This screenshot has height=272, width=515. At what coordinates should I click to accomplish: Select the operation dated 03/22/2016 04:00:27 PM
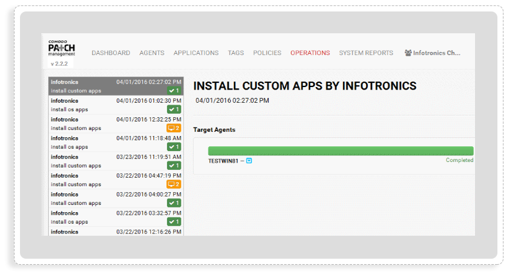[116, 198]
